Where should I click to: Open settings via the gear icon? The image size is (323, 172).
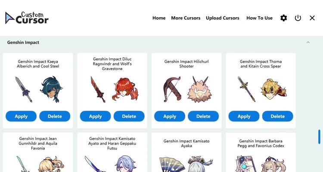click(284, 18)
